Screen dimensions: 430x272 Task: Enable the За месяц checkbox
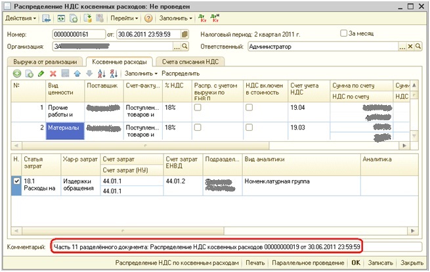[343, 33]
